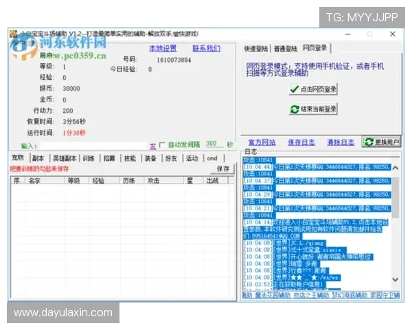This screenshot has height=330, width=412.
Task: Click the 点击网页登录 button
Action: tap(313, 89)
